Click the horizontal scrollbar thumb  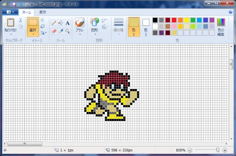coord(25,144)
